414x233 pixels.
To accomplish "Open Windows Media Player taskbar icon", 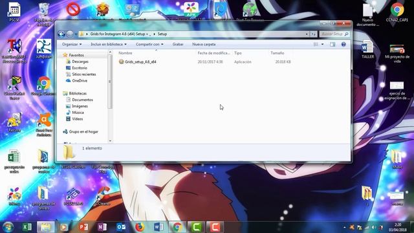I will pos(63,227).
